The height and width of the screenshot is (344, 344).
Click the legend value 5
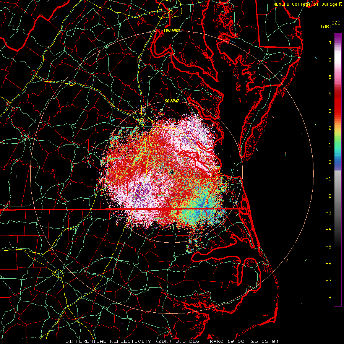330,77
